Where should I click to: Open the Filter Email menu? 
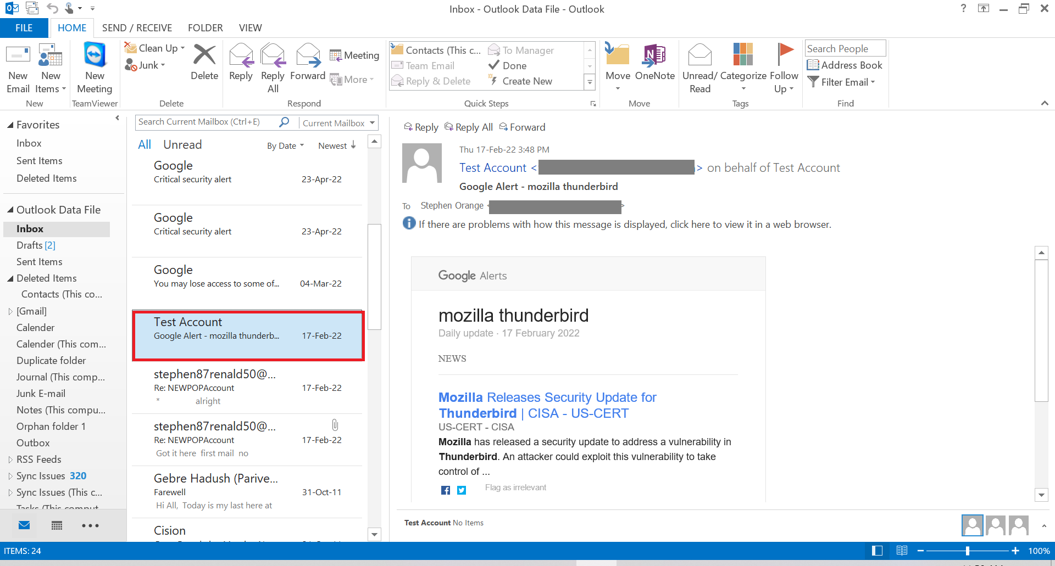tap(841, 82)
